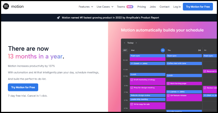Open 1:1 (James <> John) event

(x=184, y=92)
